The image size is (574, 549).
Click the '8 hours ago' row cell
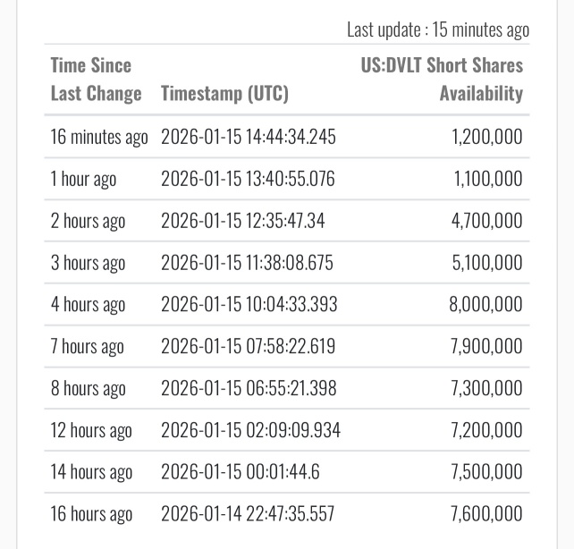pos(88,388)
